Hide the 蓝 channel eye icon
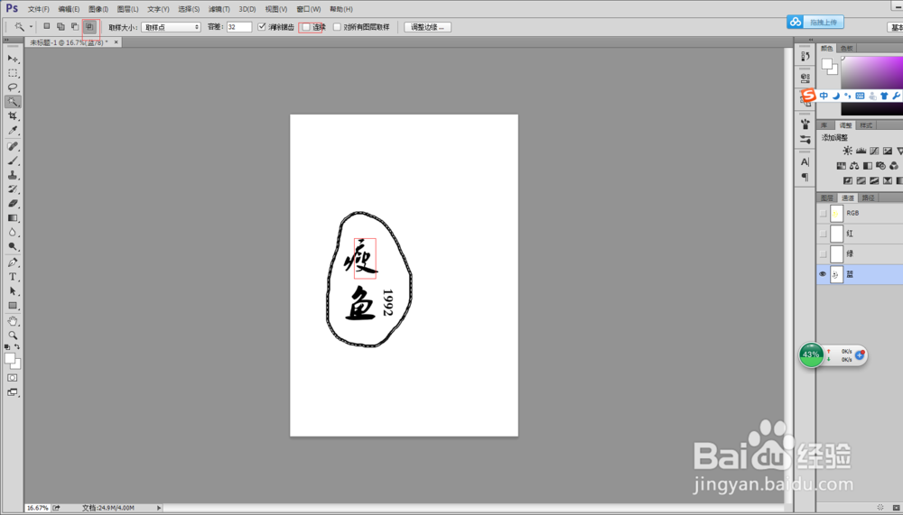 (823, 274)
